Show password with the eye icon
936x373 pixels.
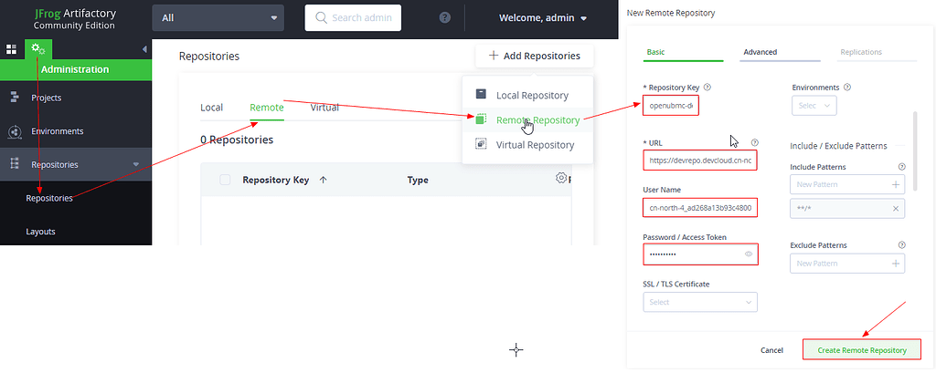pyautogui.click(x=749, y=253)
